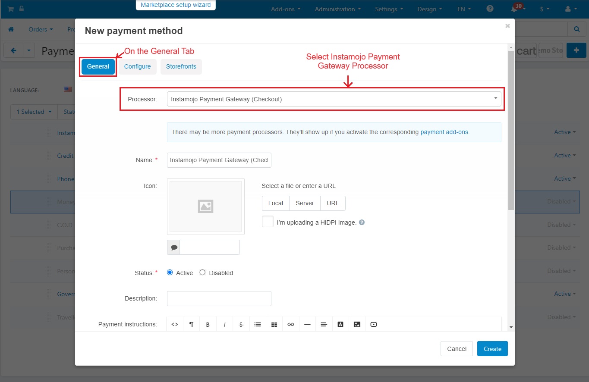Image resolution: width=589 pixels, height=382 pixels.
Task: Click the Cancel button
Action: click(457, 349)
